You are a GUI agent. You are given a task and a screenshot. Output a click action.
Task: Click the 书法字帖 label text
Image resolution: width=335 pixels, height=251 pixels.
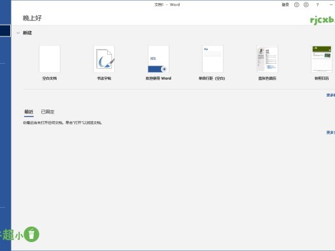(x=104, y=78)
